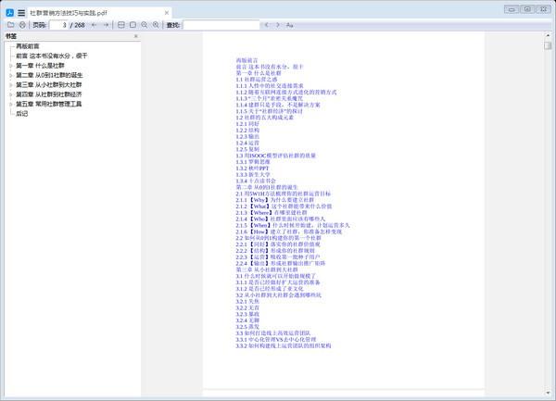The image size is (556, 401).
Task: Go to previous page arrow
Action: click(94, 25)
